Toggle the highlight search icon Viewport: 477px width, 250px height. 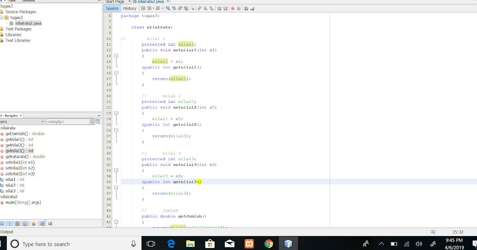click(x=186, y=8)
